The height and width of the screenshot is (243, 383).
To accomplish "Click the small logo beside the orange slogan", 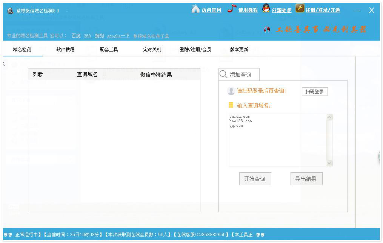I will point(267,30).
